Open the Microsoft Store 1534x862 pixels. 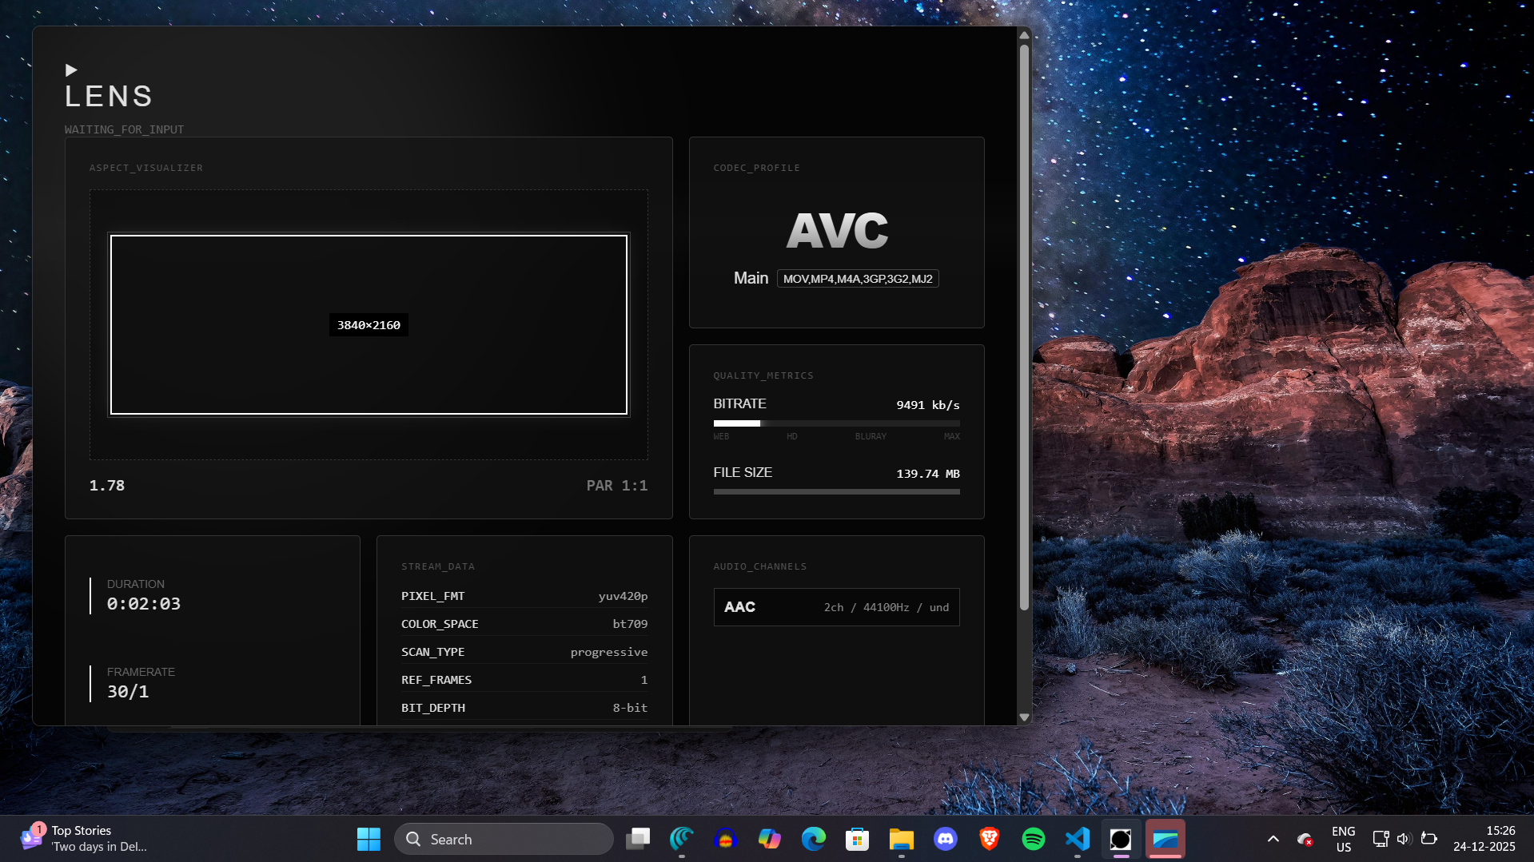(858, 839)
